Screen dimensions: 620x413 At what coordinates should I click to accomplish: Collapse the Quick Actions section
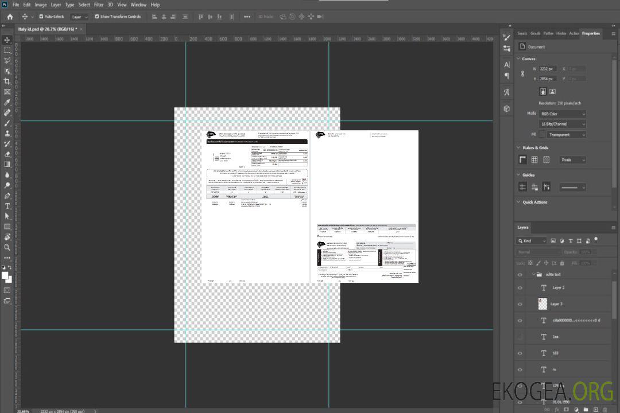point(518,201)
